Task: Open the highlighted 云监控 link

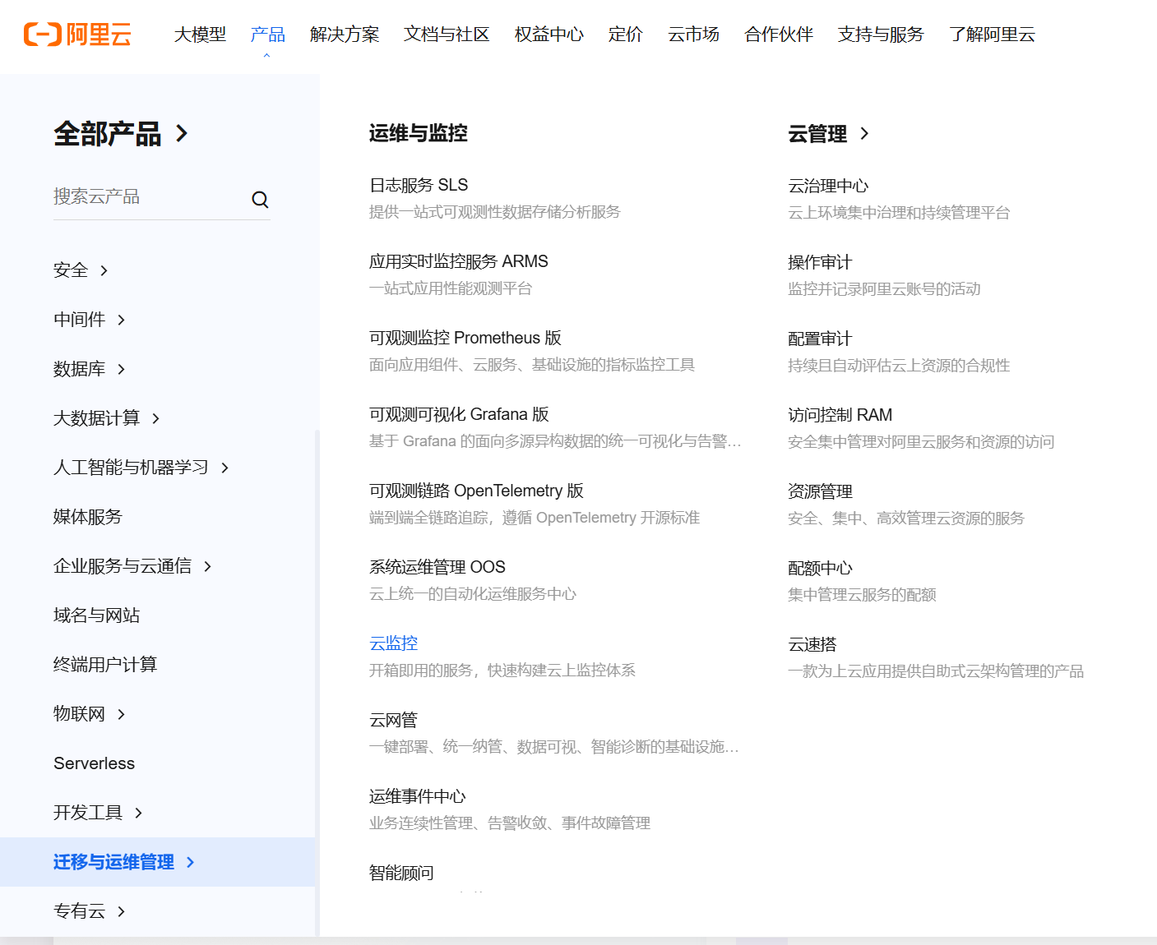Action: pyautogui.click(x=393, y=643)
